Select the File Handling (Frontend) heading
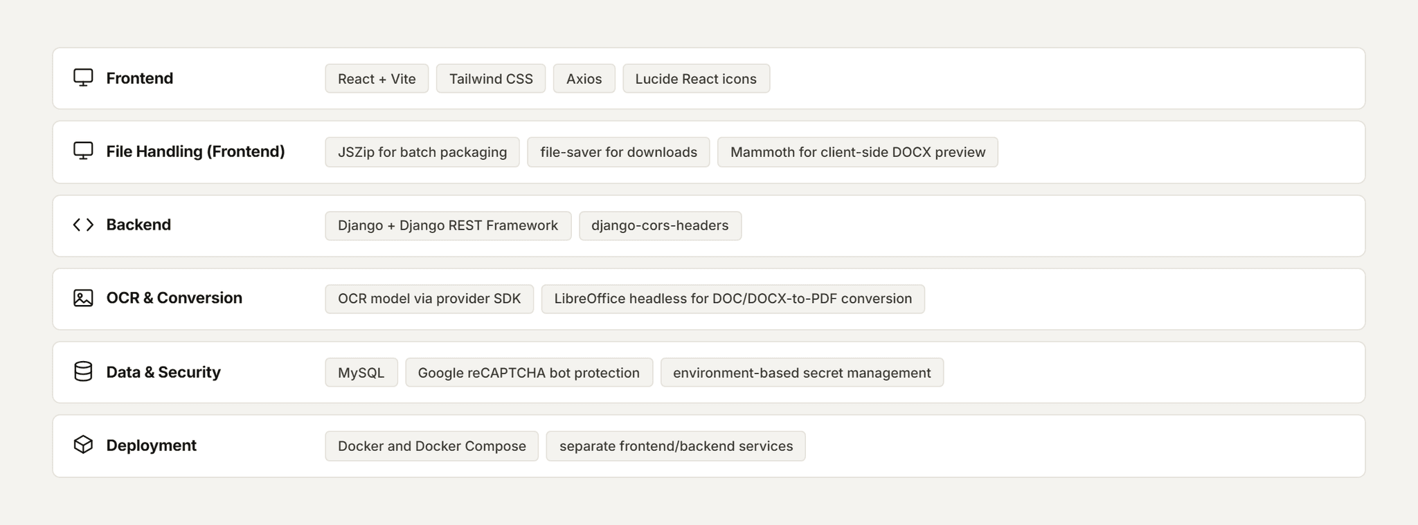The height and width of the screenshot is (525, 1418). 195,151
